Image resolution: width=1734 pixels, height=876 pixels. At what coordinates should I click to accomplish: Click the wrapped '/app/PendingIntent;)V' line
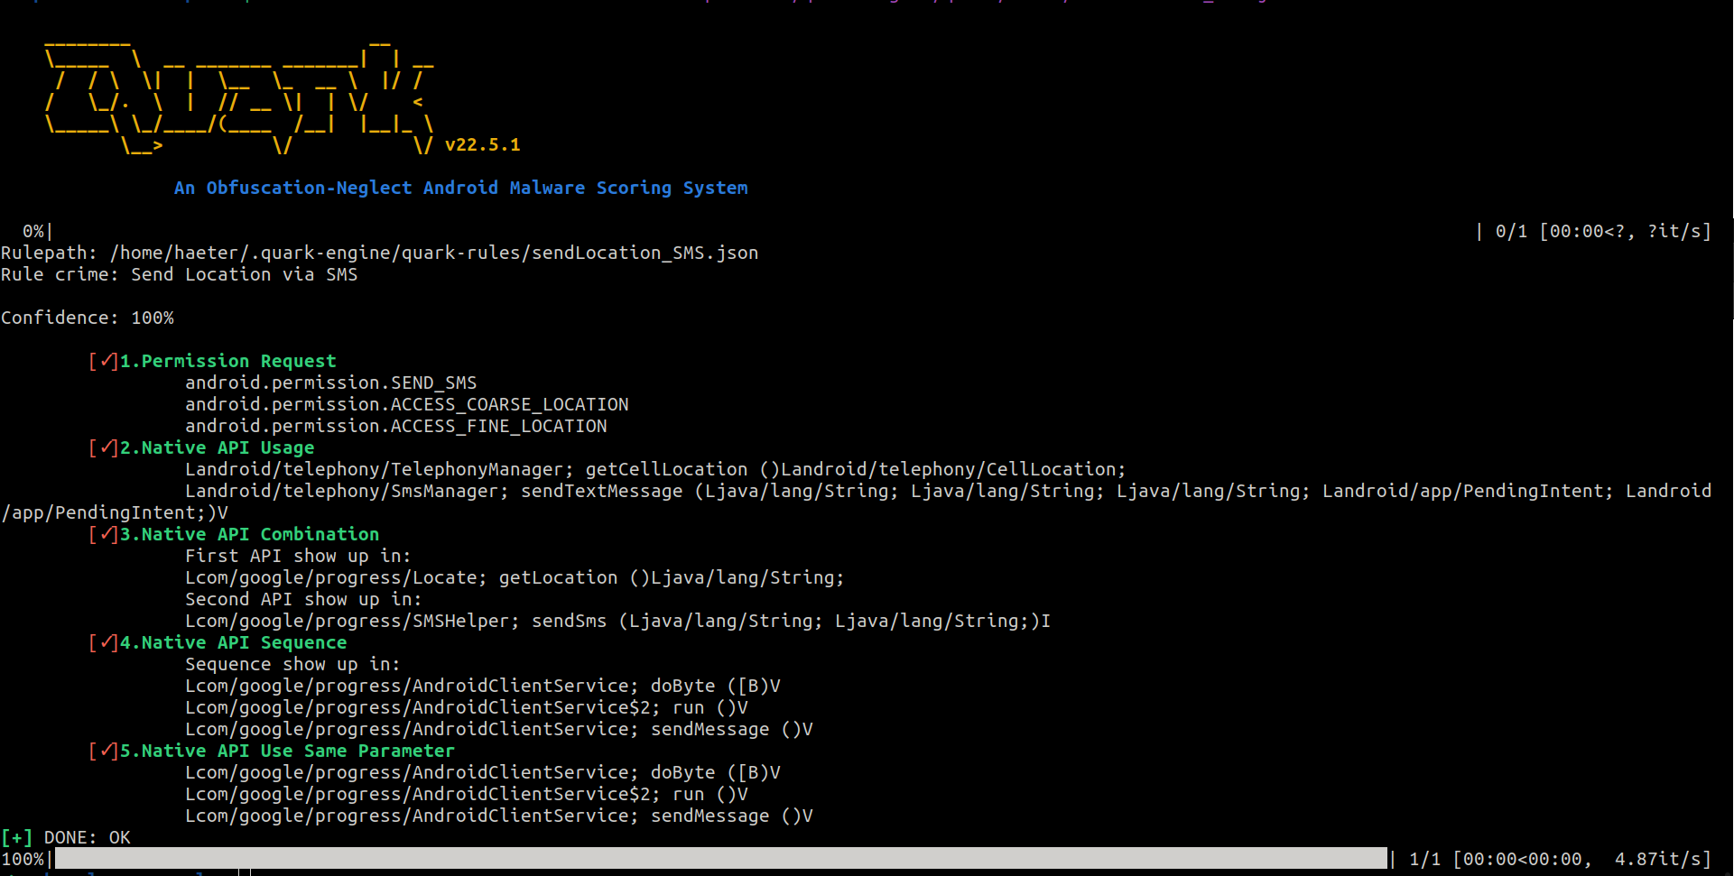click(115, 512)
